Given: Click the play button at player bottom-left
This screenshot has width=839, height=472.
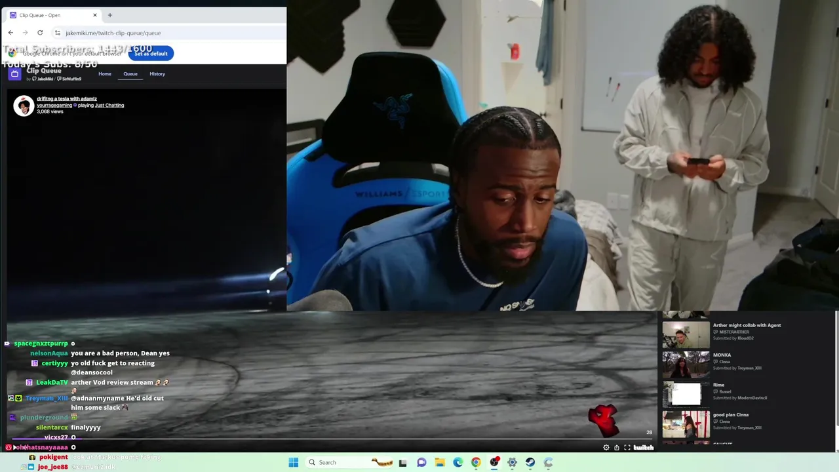Looking at the screenshot, I should [x=14, y=448].
